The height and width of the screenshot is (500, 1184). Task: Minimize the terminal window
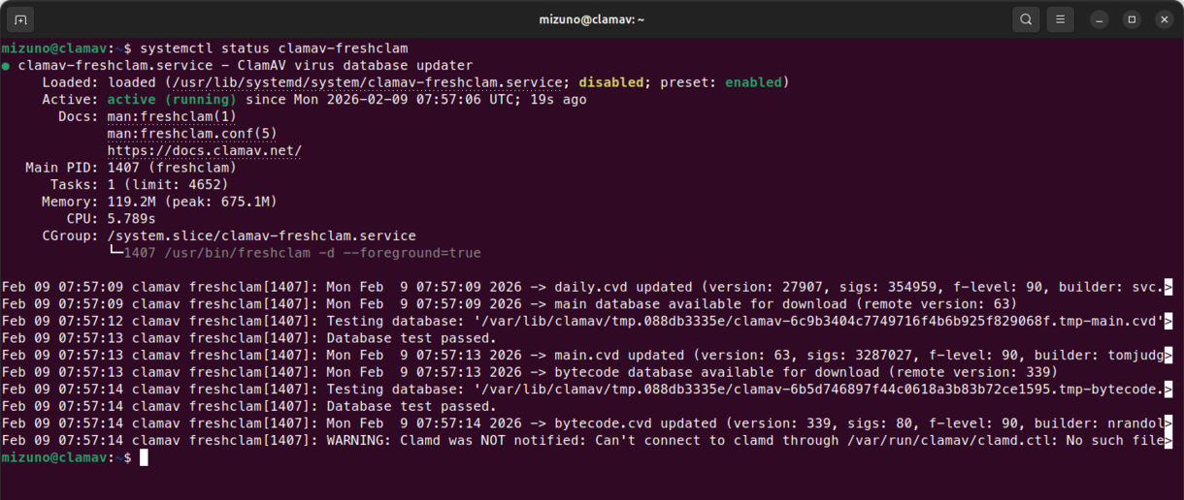tap(1100, 19)
